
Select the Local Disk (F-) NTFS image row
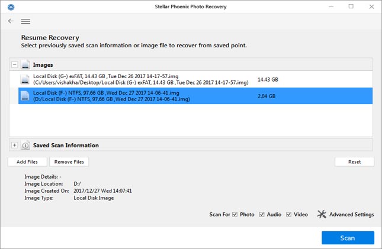pos(195,96)
